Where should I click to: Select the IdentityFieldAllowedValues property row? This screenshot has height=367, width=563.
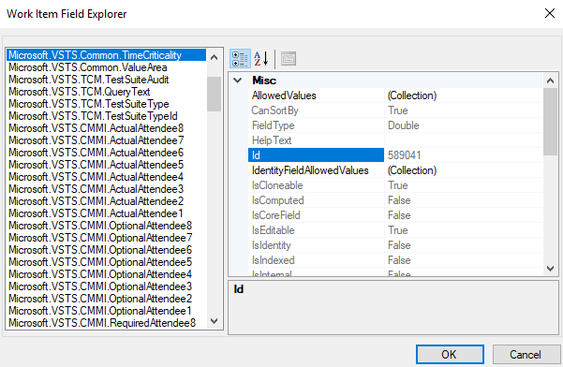pos(395,170)
